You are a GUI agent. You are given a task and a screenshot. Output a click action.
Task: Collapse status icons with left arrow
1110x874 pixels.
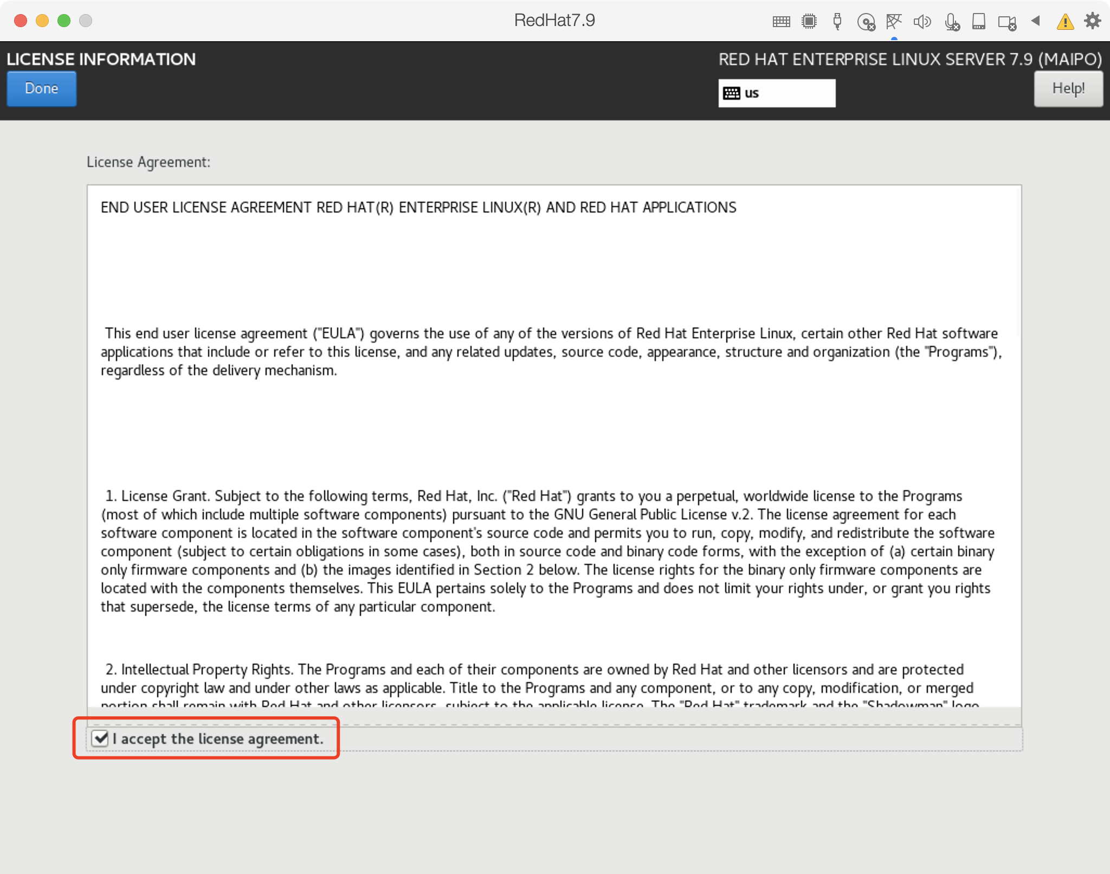[x=1036, y=21]
